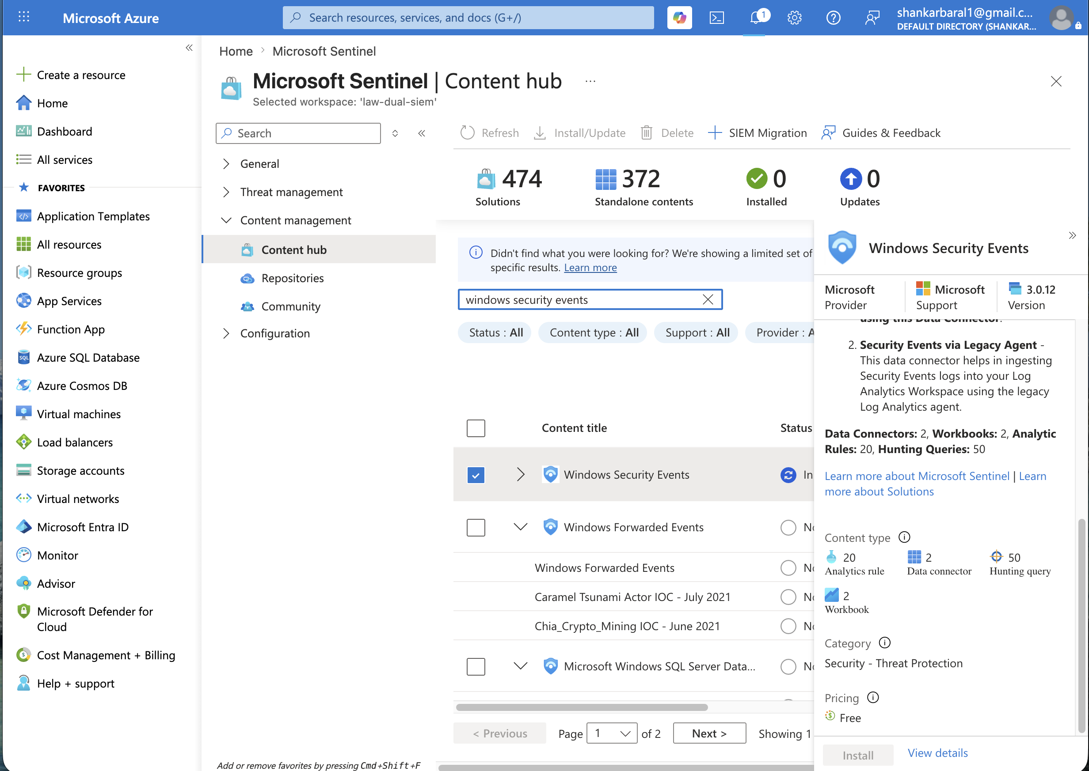
Task: Expand the Threat management section
Action: [x=226, y=192]
